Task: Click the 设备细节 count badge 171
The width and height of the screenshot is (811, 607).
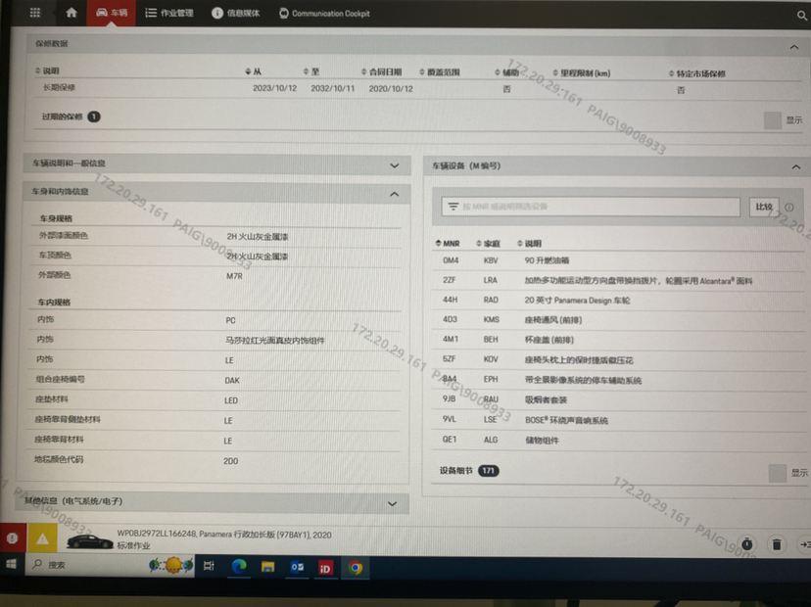Action: tap(488, 471)
